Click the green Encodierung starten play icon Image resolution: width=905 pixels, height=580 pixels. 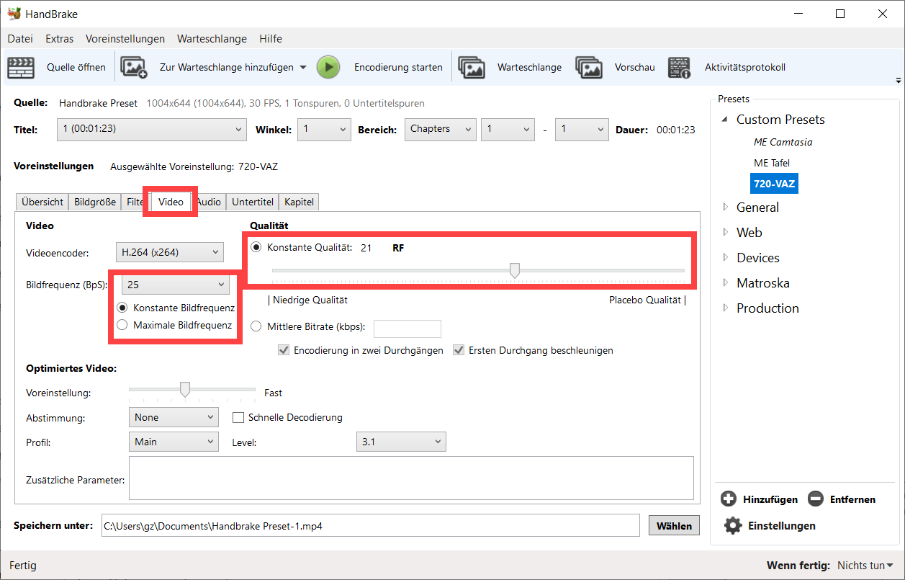pyautogui.click(x=328, y=67)
